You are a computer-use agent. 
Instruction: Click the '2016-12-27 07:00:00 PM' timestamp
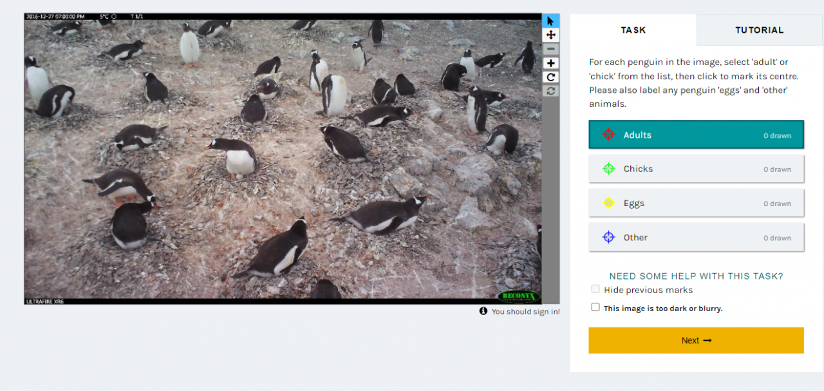55,17
